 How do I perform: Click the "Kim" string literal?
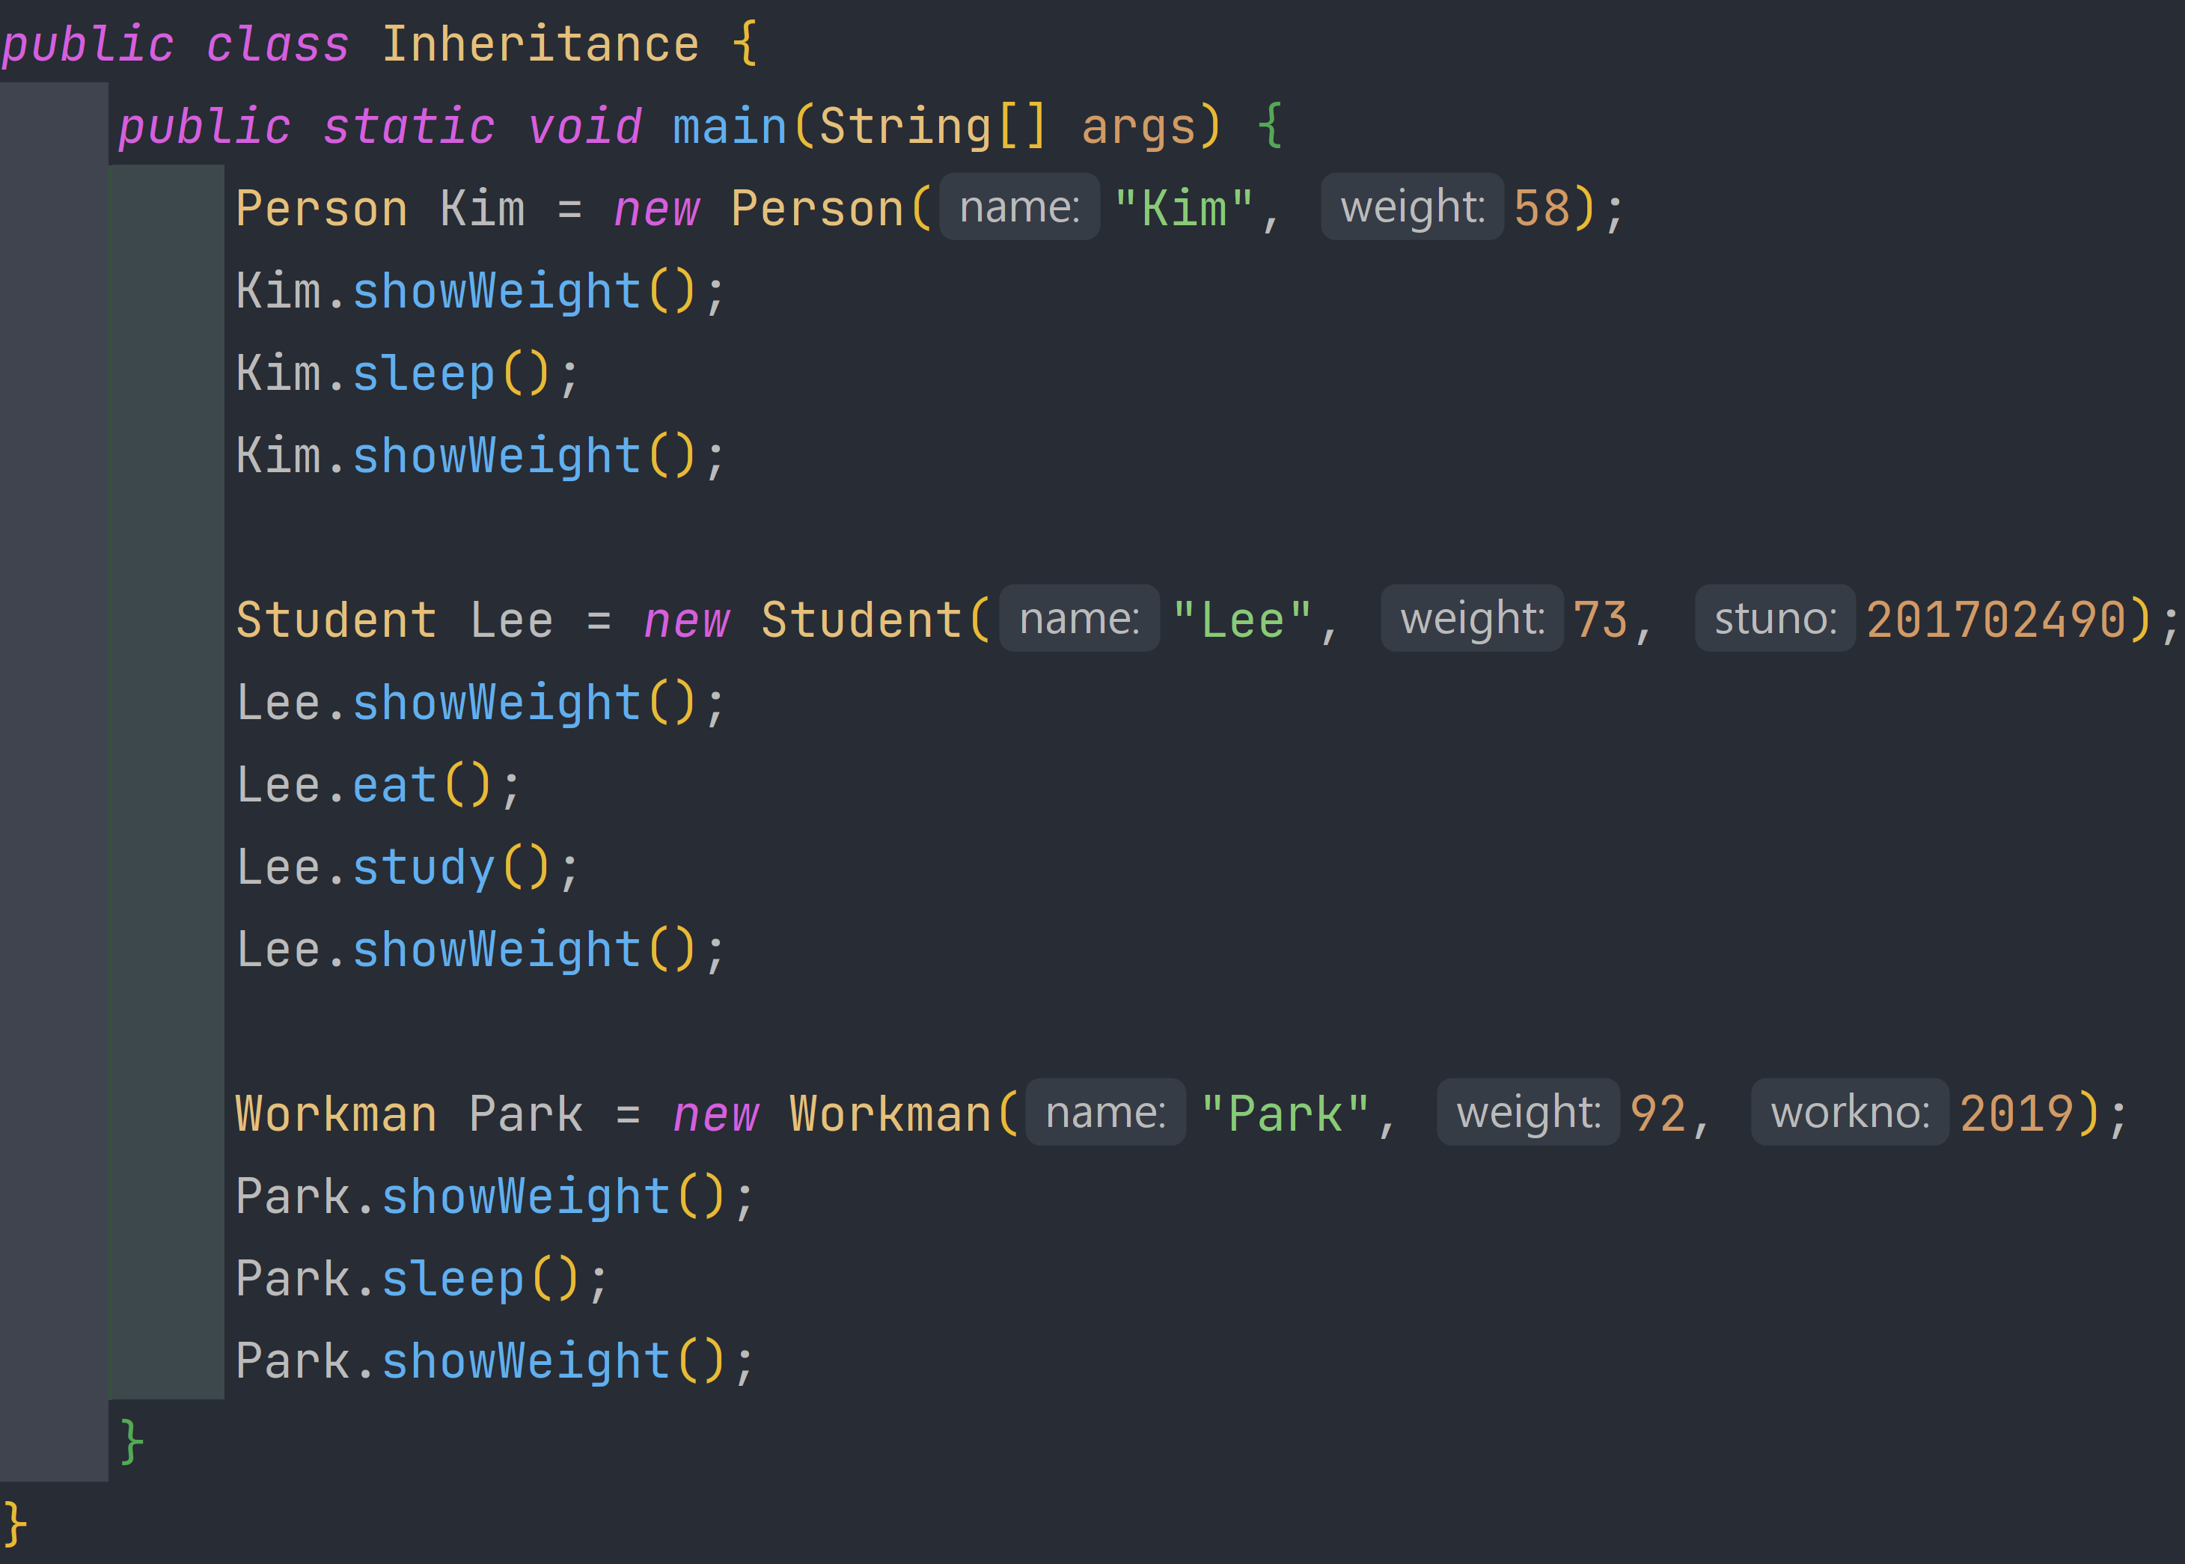(1184, 209)
